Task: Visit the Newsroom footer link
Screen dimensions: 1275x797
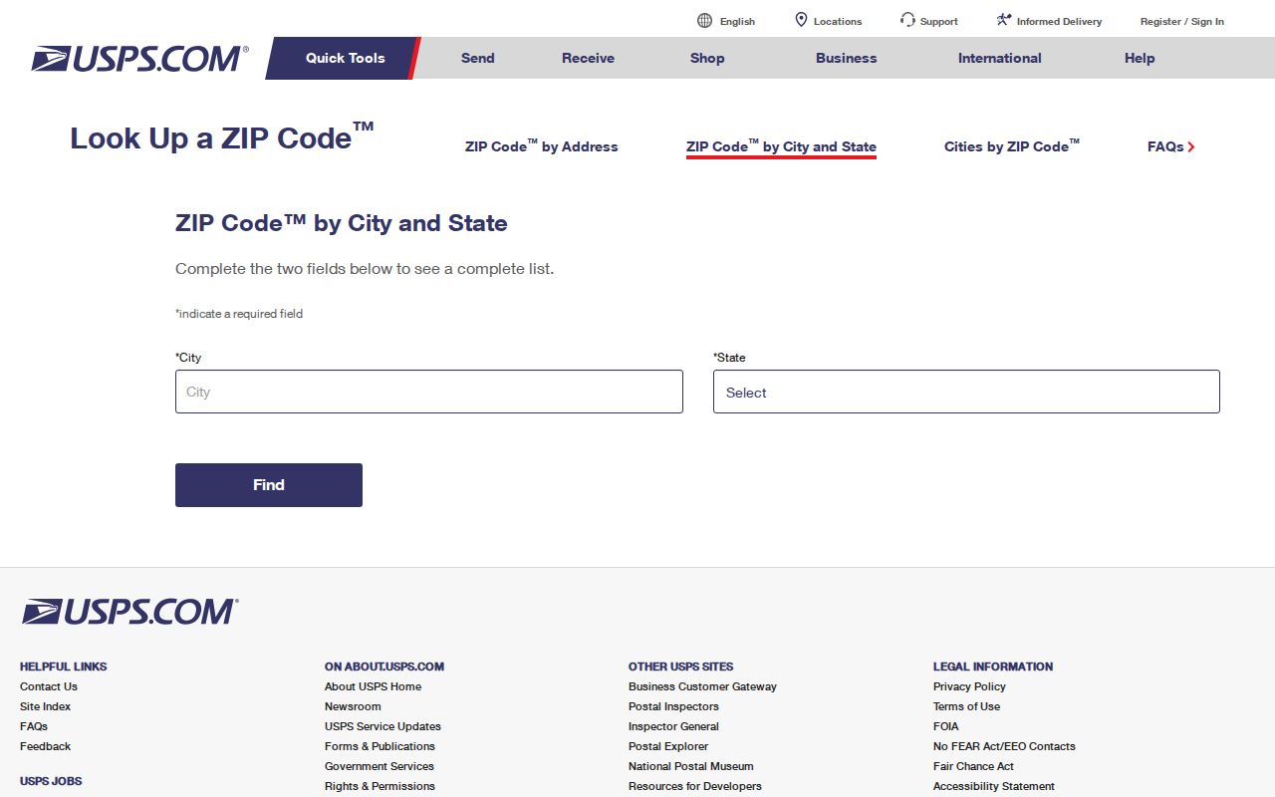Action: 353,706
